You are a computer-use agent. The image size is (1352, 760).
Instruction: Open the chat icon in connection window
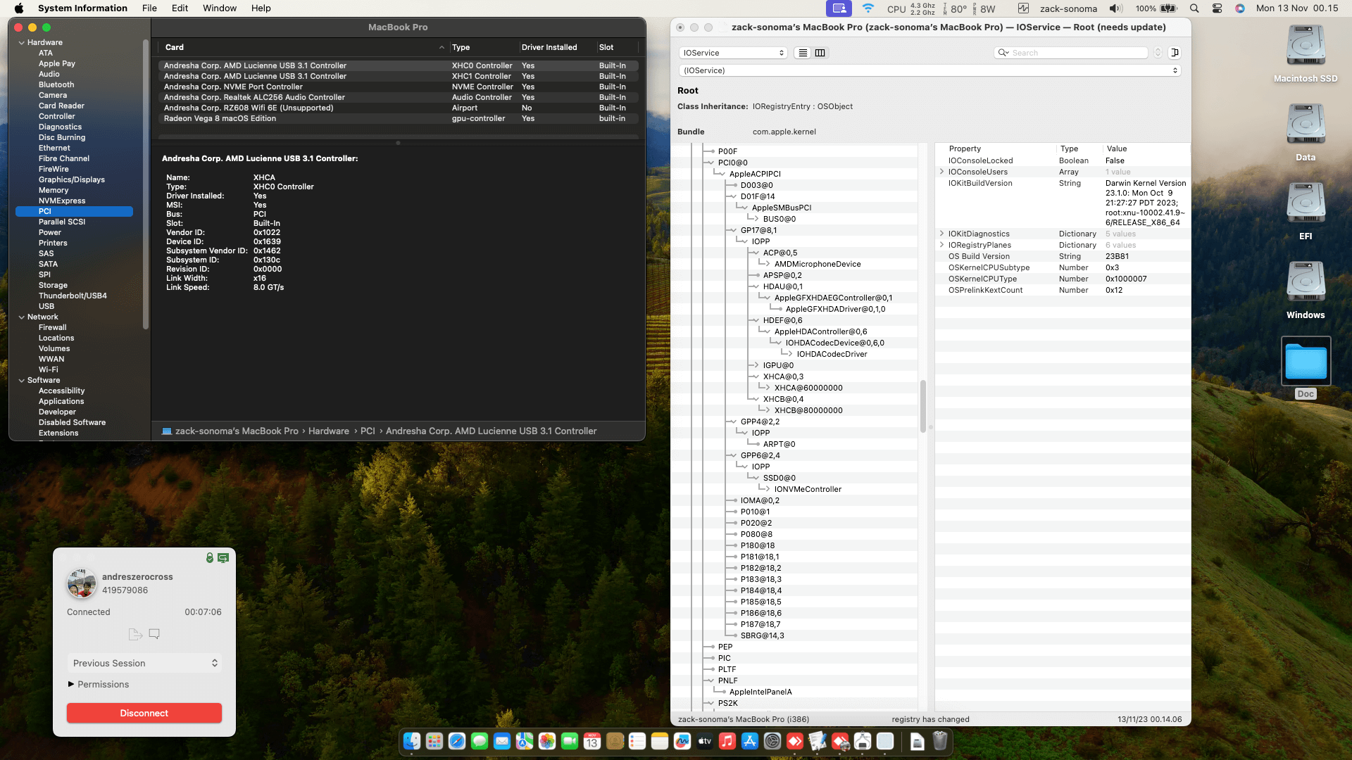coord(154,634)
